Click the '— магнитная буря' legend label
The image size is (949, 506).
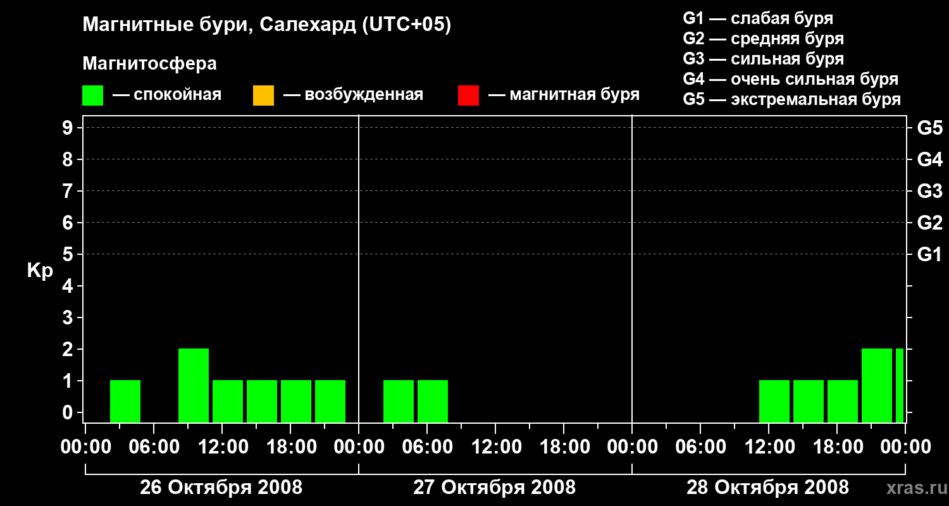click(x=564, y=95)
